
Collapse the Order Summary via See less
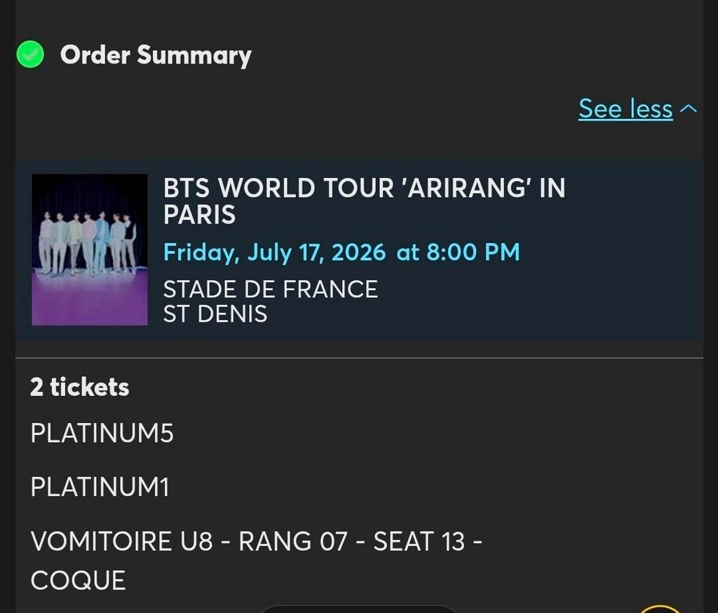(625, 109)
